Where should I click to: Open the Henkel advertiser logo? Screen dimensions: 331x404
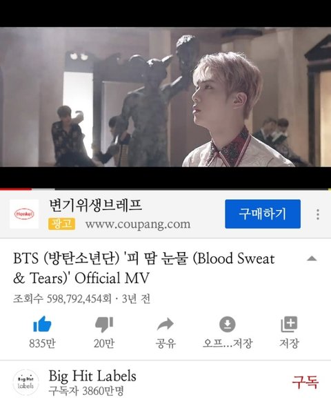coord(24,214)
